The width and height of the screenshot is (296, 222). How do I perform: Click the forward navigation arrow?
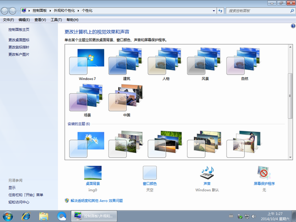click(13, 11)
